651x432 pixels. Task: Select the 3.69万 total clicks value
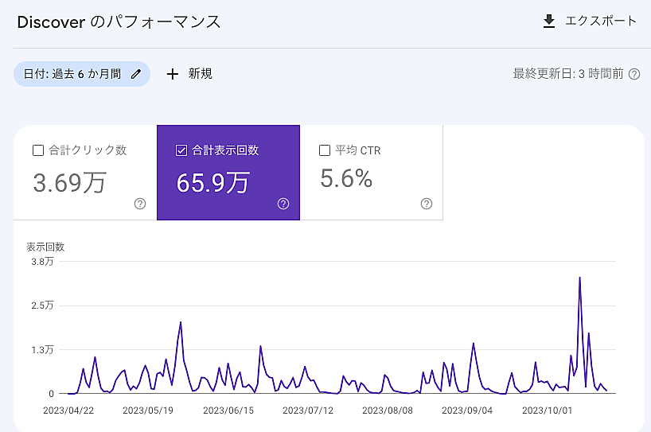click(x=70, y=182)
